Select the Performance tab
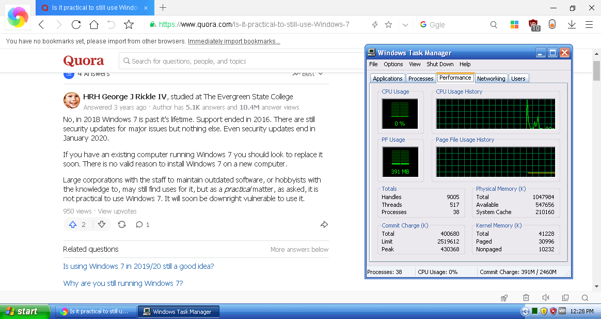Viewport: 601px width, 319px height. click(455, 78)
